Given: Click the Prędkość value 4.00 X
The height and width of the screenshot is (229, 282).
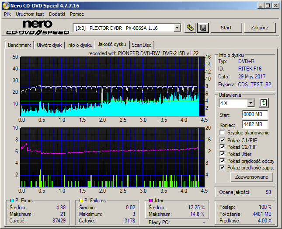Looking at the screenshot, I should [265, 221].
